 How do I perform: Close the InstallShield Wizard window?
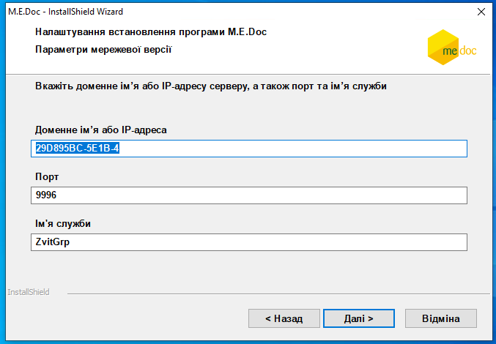click(x=481, y=12)
